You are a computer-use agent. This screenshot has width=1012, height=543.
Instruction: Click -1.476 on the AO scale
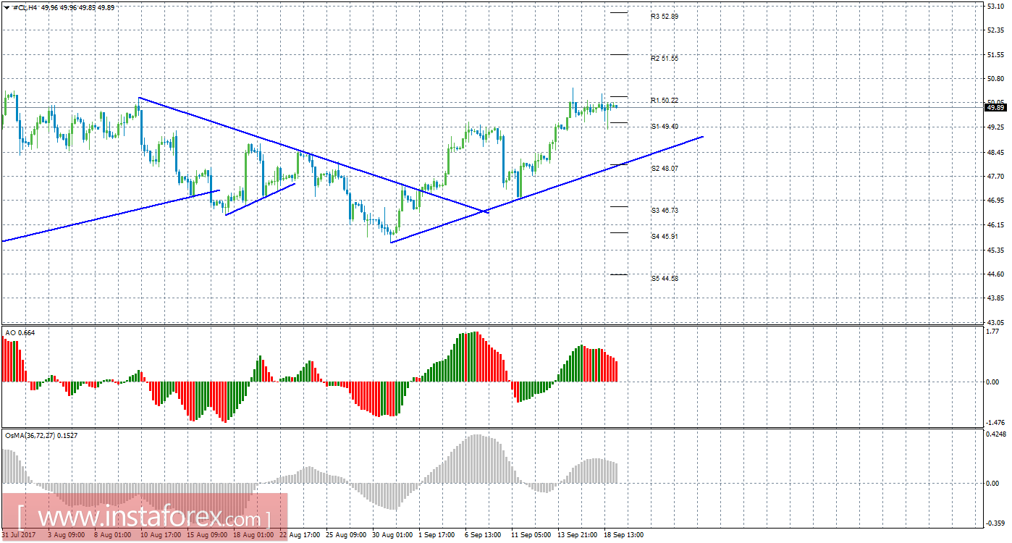click(996, 422)
